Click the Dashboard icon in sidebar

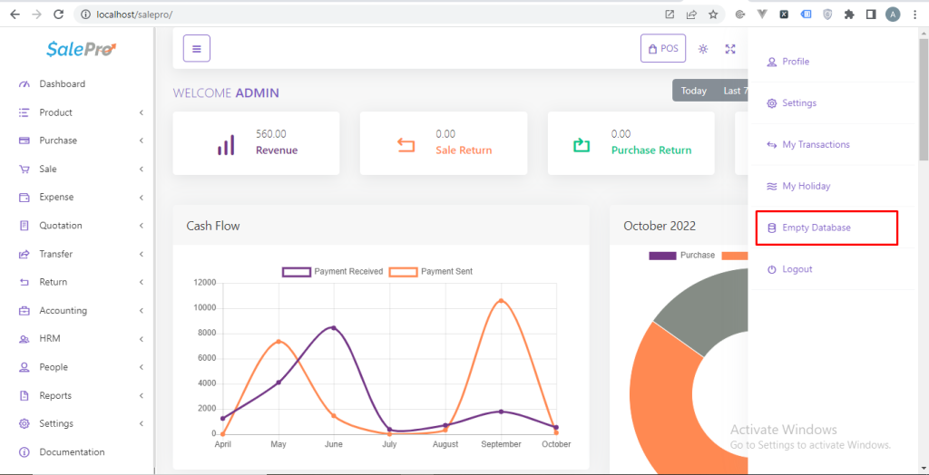point(24,84)
